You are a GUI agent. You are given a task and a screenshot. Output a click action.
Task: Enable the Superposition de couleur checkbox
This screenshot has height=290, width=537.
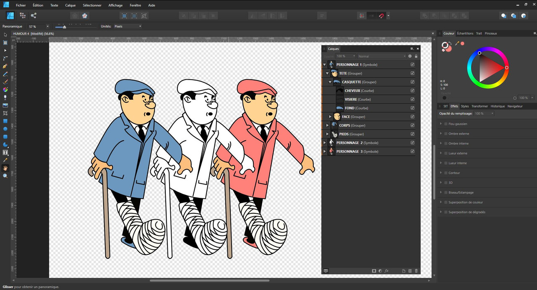(x=446, y=202)
